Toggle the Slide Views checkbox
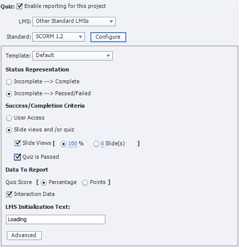Screen dimensions: 239x247 point(17,143)
